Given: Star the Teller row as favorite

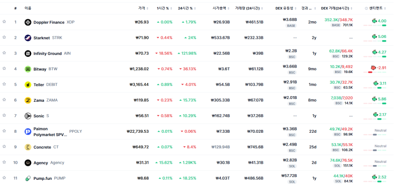Looking at the screenshot, I should tap(4, 84).
